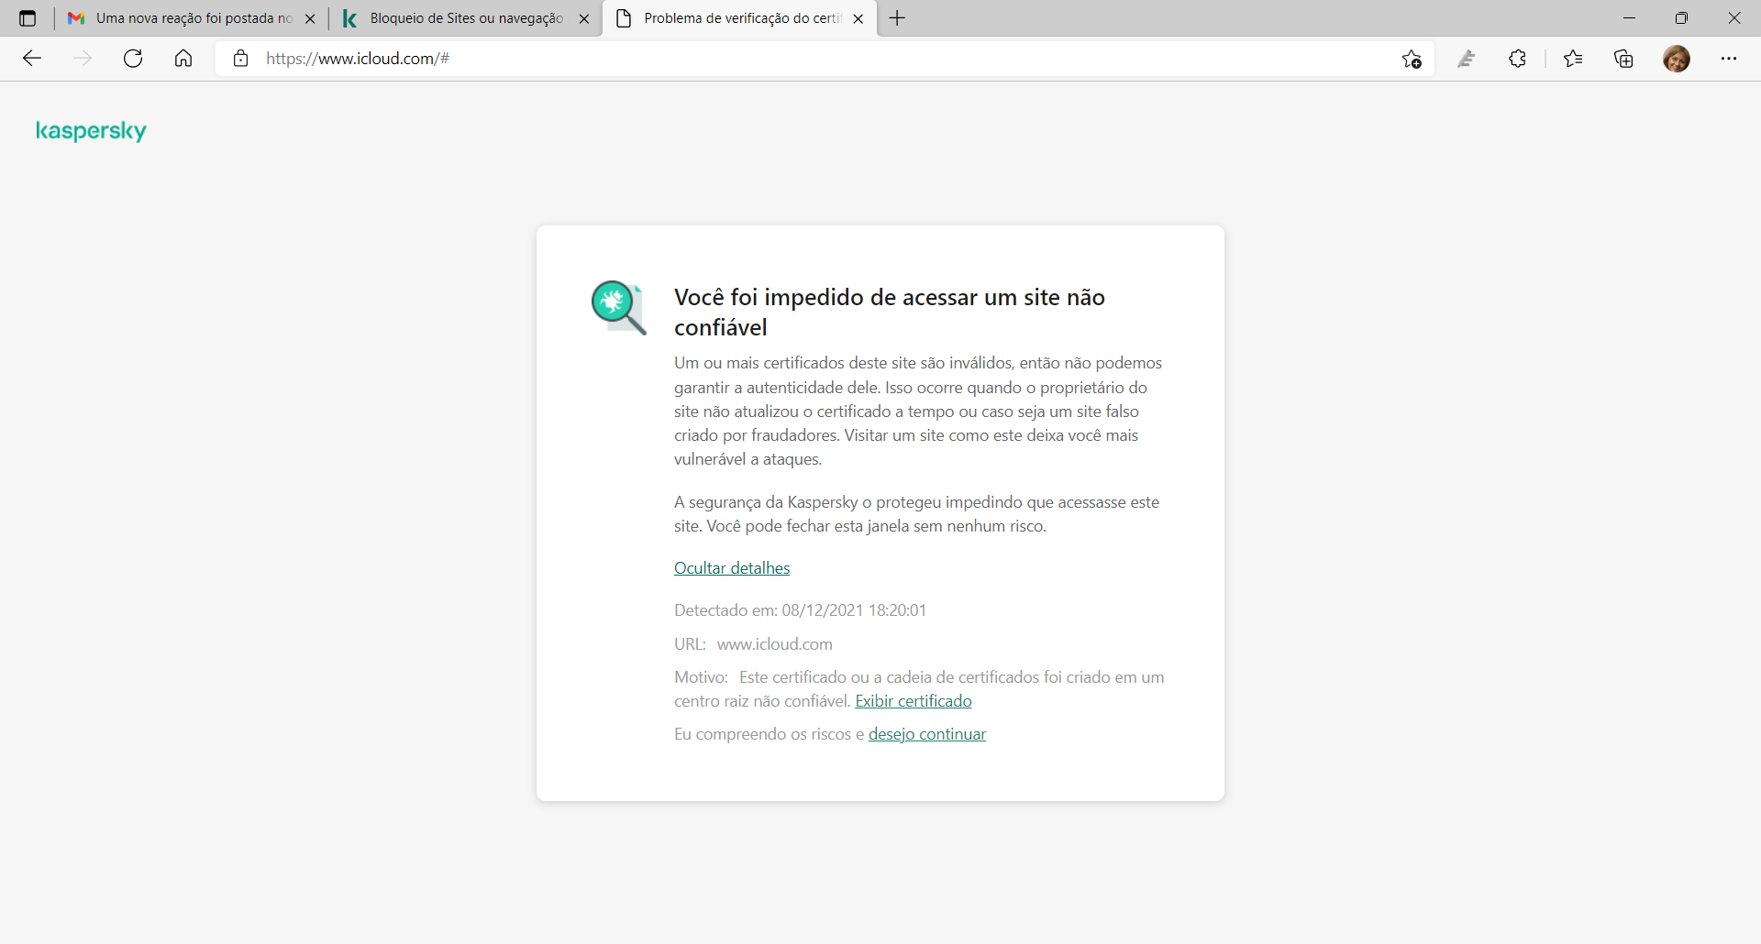Viewport: 1761px width, 944px height.
Task: Add this page to favorites
Action: [1412, 59]
